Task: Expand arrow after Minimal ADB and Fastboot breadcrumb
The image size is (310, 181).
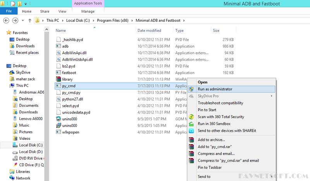Action: tap(184, 21)
